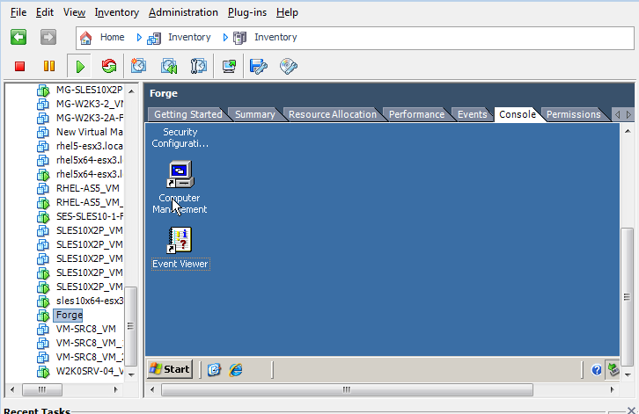Open the Plug-ins menu
The image size is (639, 414).
[x=247, y=12]
